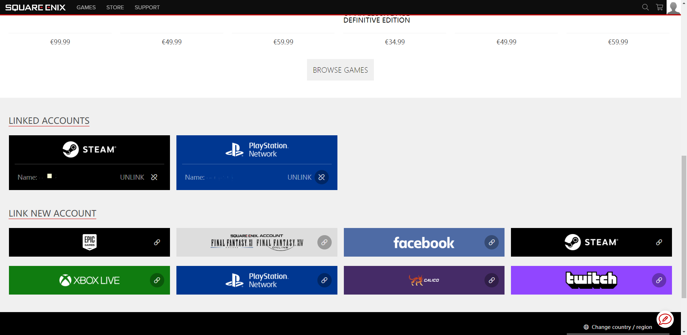Click link icon on PlayStation Network new-account tile
This screenshot has width=687, height=335.
click(324, 280)
